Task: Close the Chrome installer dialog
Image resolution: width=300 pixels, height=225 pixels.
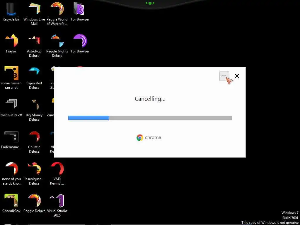Action: point(237,76)
